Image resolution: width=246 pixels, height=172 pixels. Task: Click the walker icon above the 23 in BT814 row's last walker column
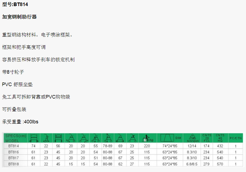pyautogui.click(x=132, y=138)
